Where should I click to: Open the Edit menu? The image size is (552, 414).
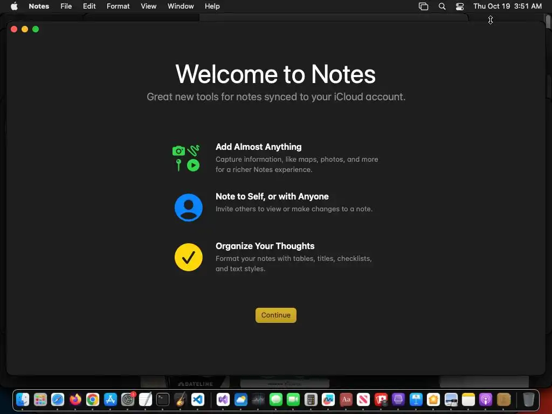coord(89,6)
